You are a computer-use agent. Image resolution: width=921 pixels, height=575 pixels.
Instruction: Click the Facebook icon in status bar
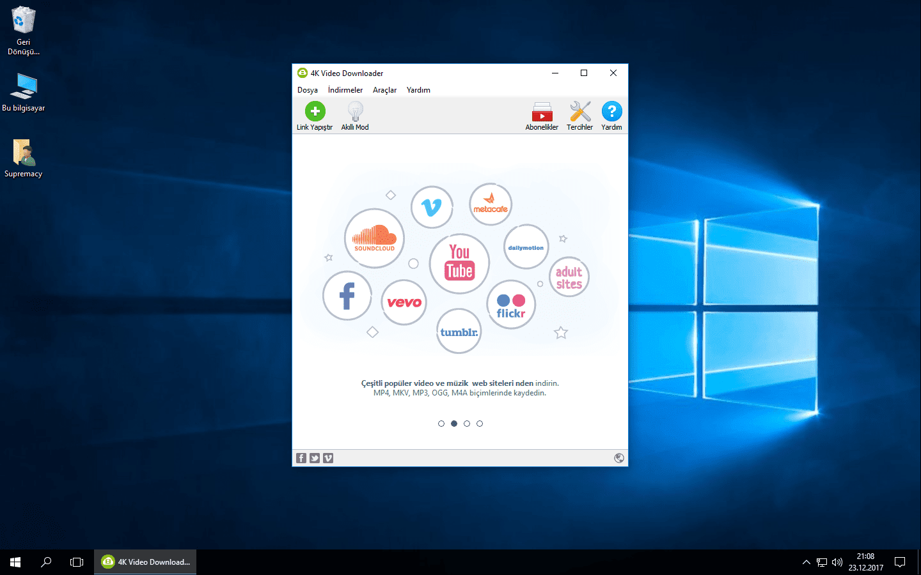coord(301,458)
